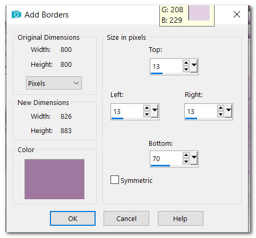The image size is (256, 238).
Task: Open the Bottom value slider dropdown
Action: pos(194,158)
